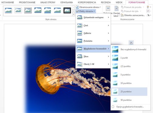Choose Bez wygładzonych krawędzi option
The height and width of the screenshot is (113, 153).
(x=129, y=49)
